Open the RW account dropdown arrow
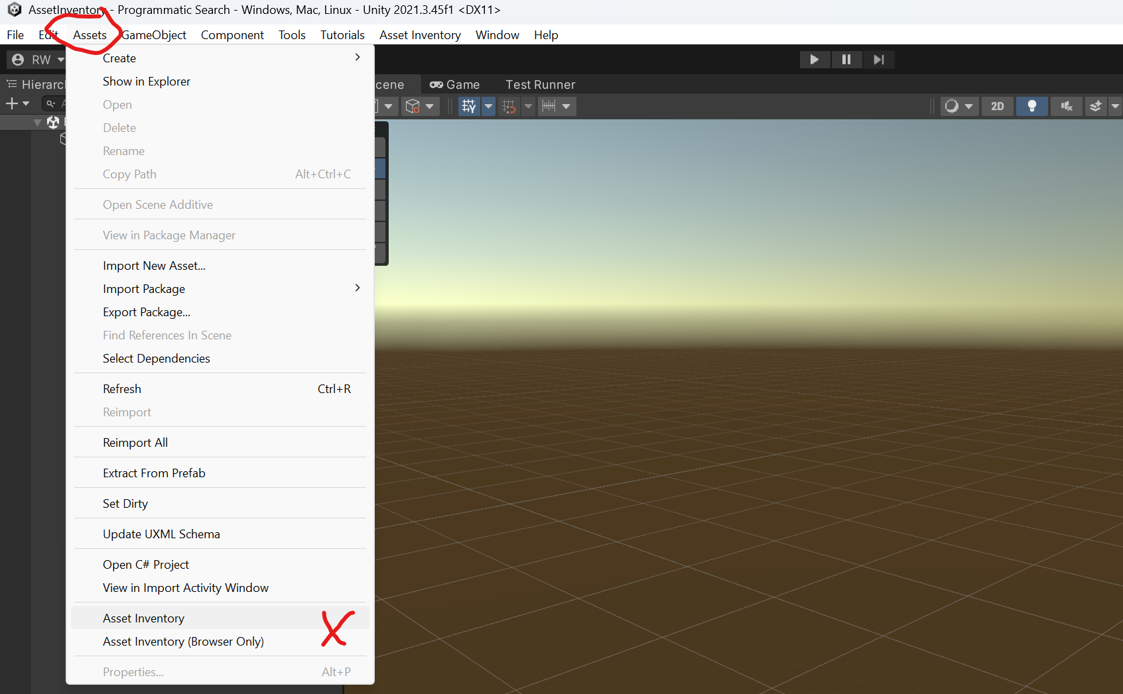The width and height of the screenshot is (1123, 694). 61,60
